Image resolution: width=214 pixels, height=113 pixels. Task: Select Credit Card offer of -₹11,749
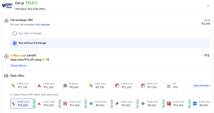[x=23, y=85]
